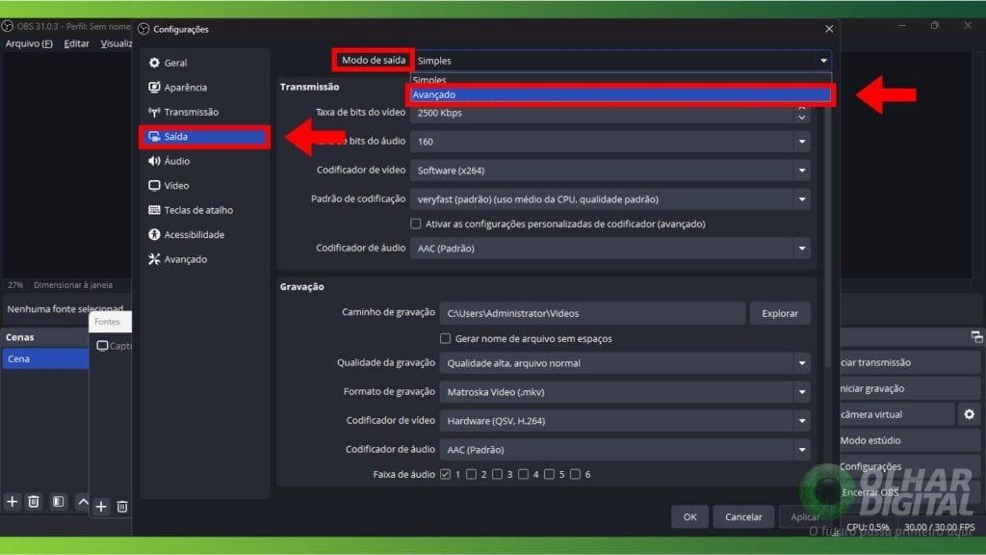Apply changes with the Aplicar button
The height and width of the screenshot is (555, 986).
click(x=805, y=516)
